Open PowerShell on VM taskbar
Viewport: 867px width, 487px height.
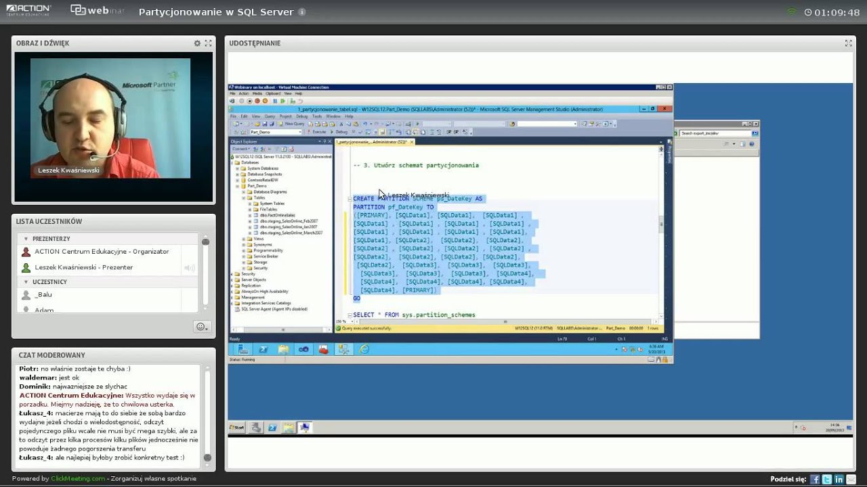point(263,349)
